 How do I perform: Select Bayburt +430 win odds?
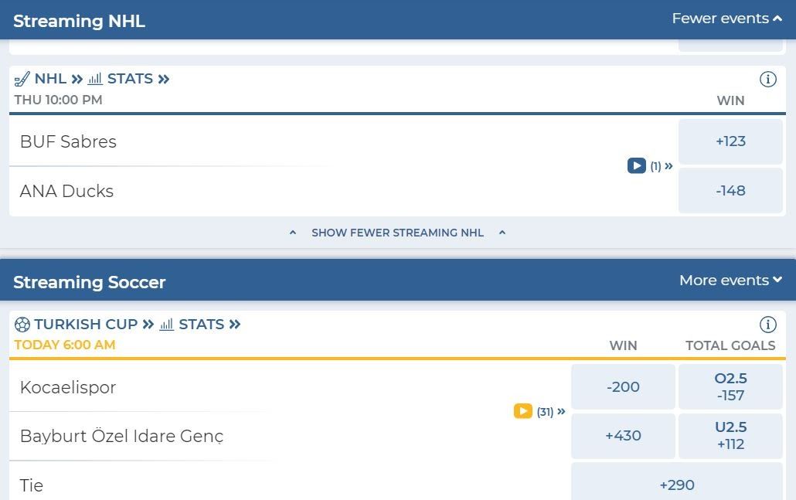click(623, 436)
